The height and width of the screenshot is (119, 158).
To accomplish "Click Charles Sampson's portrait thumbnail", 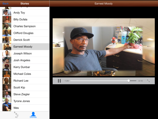I will [7, 26].
